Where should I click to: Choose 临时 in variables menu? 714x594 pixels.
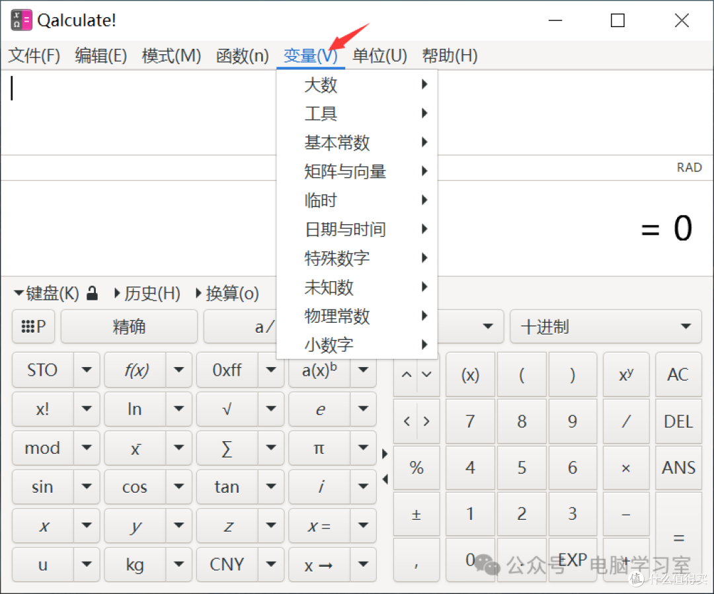pos(357,200)
